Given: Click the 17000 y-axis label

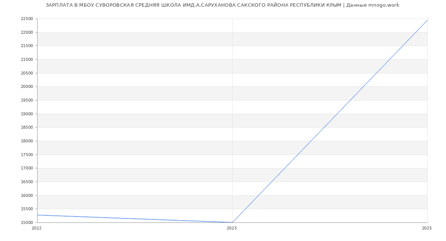Looking at the screenshot, I should pos(27,168).
